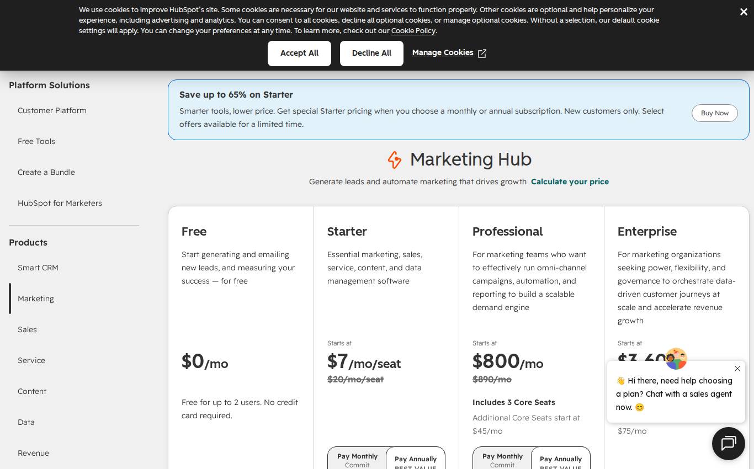Open the Cookie Policy link

413,31
